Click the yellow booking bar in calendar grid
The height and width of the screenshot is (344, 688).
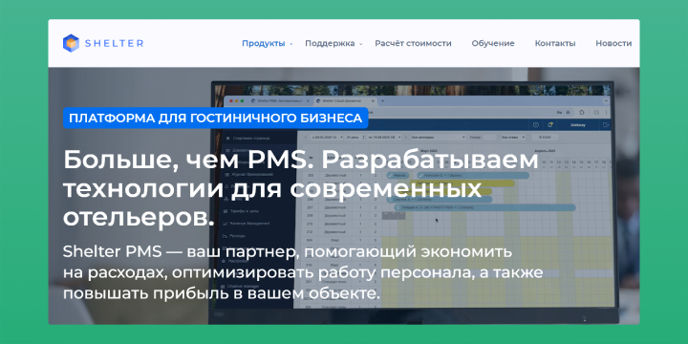tap(462, 183)
